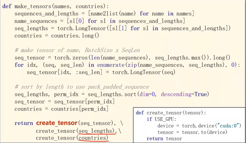Select the 'sequences_and_lengths = [name2list(name)' assignment line
Viewport: 246px width, 143px height.
click(104, 14)
